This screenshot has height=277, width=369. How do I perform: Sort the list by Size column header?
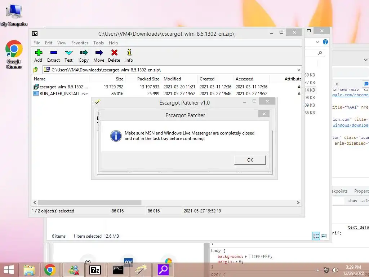[107, 79]
